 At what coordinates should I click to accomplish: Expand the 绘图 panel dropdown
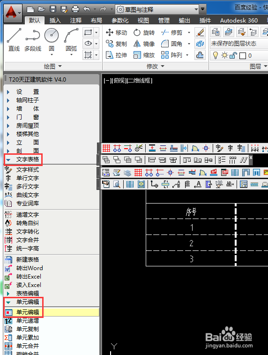coord(52,66)
